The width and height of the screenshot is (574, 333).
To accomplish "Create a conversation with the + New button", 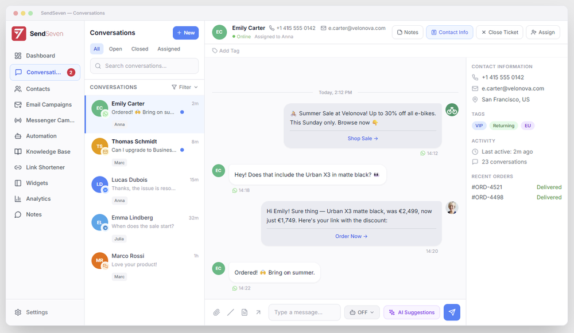I will (x=185, y=33).
